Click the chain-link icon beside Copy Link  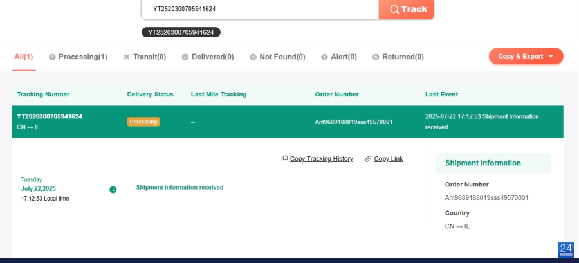pyautogui.click(x=368, y=159)
